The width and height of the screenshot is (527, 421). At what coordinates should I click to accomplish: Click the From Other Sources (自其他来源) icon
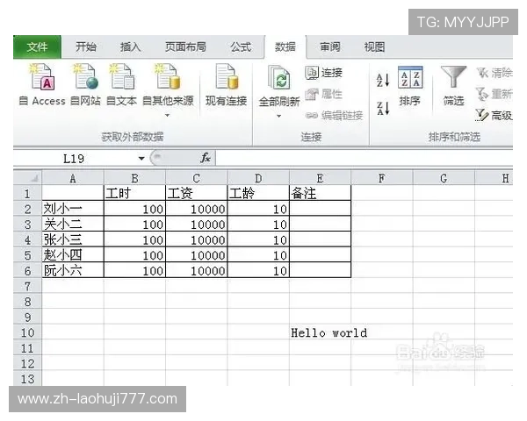pos(168,76)
